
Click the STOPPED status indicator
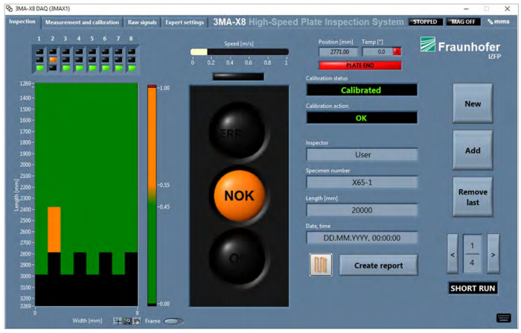tap(425, 22)
